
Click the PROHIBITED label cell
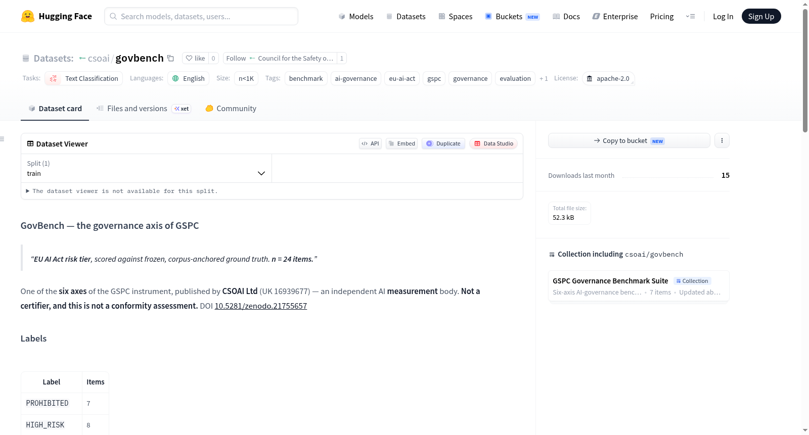52,403
